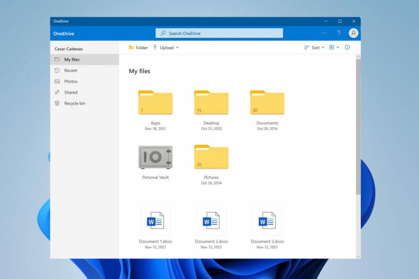Open Shared in the sidebar
The height and width of the screenshot is (279, 419).
tap(85, 92)
